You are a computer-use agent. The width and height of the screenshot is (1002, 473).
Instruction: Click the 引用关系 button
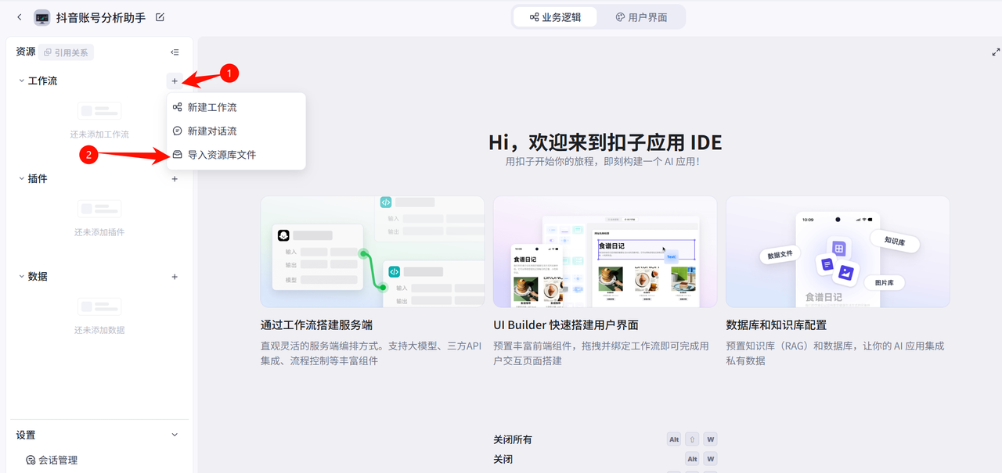click(67, 52)
